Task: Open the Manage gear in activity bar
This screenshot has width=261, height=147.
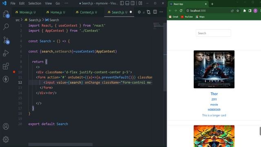Action: (6, 139)
